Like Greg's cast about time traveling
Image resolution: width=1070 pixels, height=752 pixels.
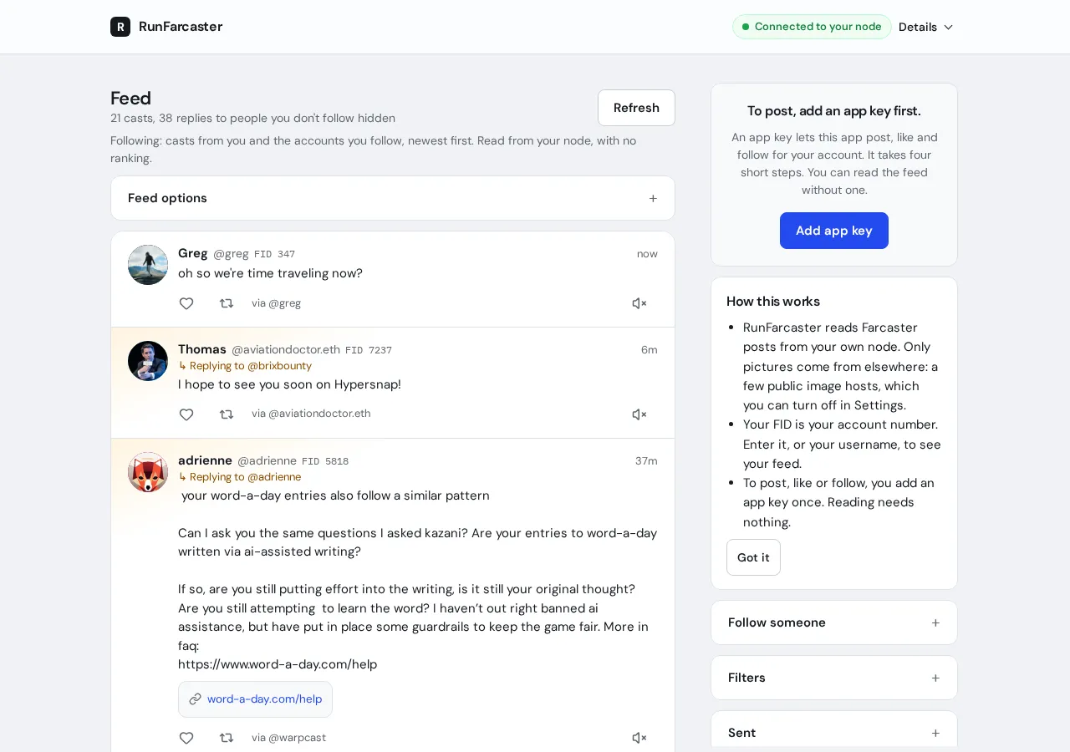tap(186, 303)
